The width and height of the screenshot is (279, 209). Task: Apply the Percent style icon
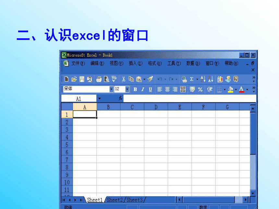tap(200, 89)
